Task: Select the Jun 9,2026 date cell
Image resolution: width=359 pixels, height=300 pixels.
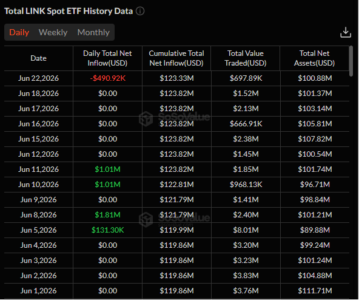Action: 38,200
